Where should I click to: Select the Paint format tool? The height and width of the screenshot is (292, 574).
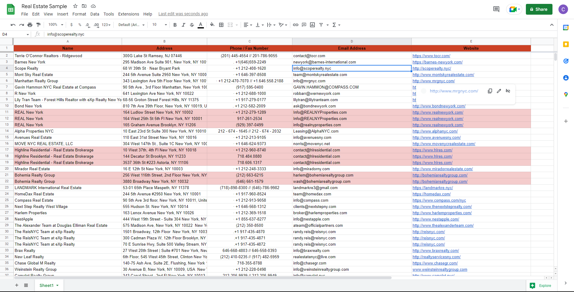point(38,25)
